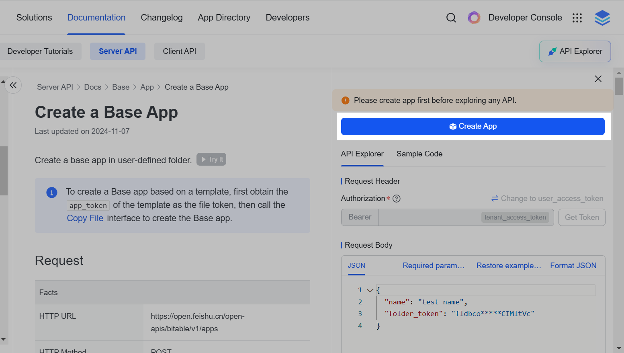Select the JSON tab in Request Body
This screenshot has height=353, width=624.
[356, 266]
